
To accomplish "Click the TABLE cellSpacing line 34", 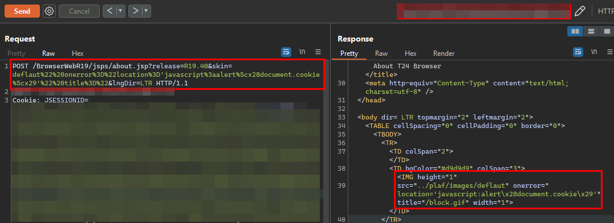I will [x=465, y=126].
